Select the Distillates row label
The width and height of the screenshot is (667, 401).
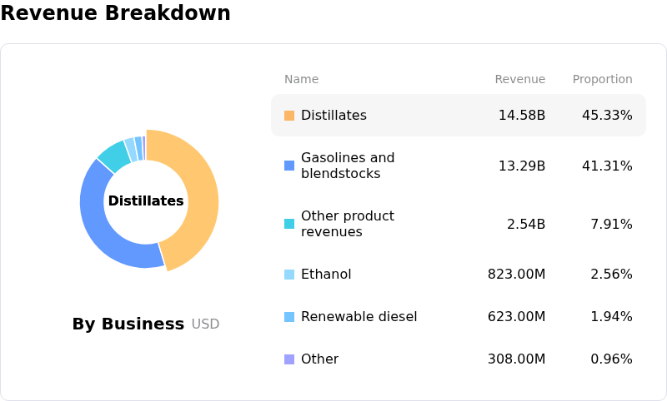tap(333, 116)
